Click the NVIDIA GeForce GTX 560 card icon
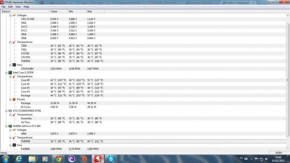Viewport: 290px width, 163px height. (10, 126)
